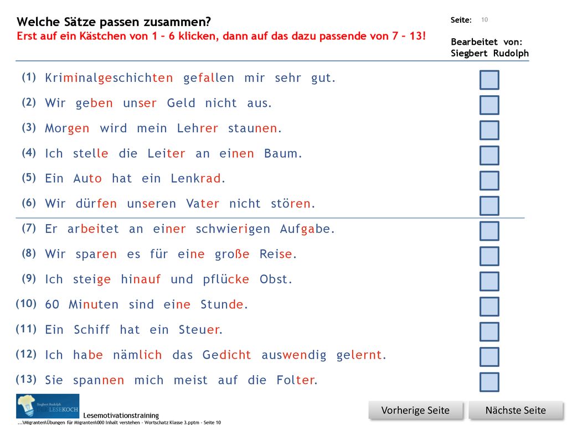Select the box for sentence 12 Gedicht
The width and height of the screenshot is (567, 425).
click(489, 357)
